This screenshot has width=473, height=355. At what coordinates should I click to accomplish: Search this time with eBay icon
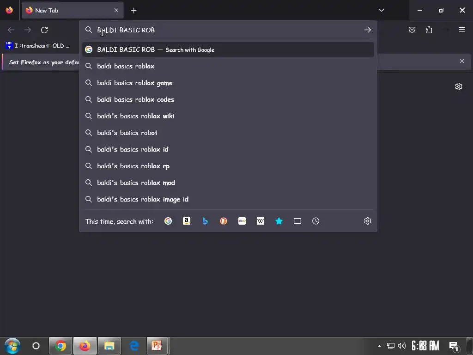242,221
